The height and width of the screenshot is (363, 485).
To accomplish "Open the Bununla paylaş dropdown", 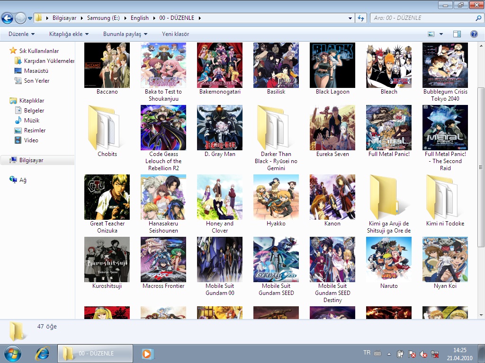I will [125, 34].
